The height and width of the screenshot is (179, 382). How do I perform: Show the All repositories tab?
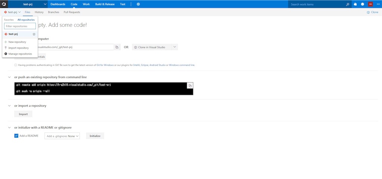(x=26, y=20)
